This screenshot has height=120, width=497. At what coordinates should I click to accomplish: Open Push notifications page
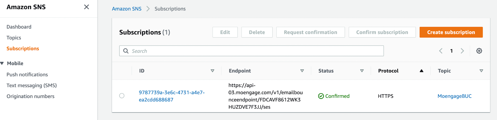pos(27,75)
